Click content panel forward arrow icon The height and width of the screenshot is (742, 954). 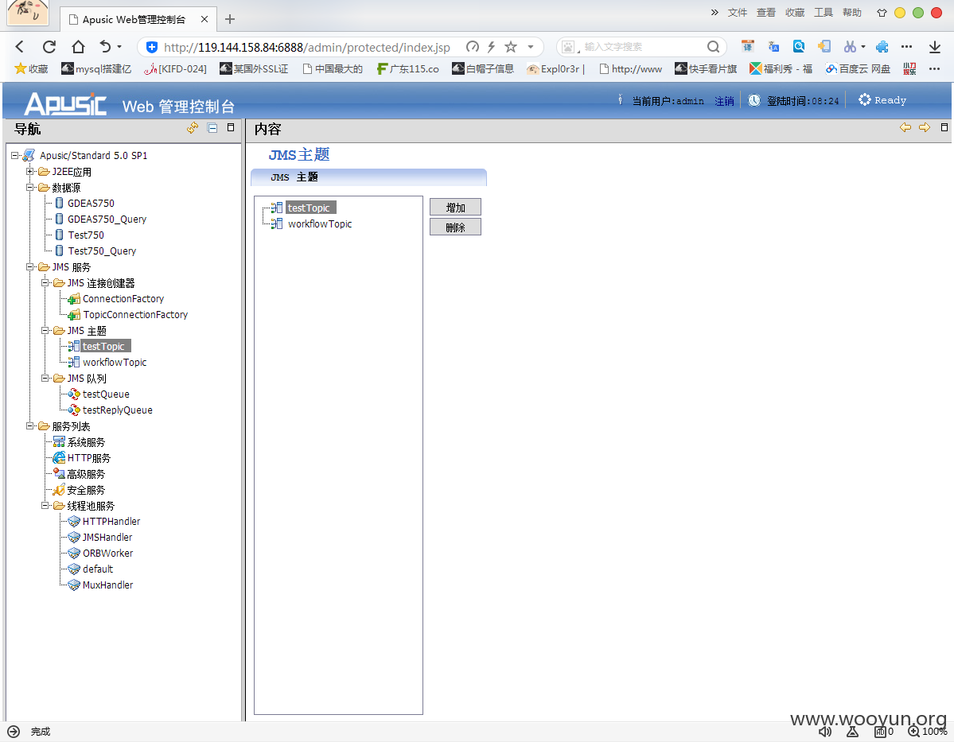pyautogui.click(x=925, y=128)
